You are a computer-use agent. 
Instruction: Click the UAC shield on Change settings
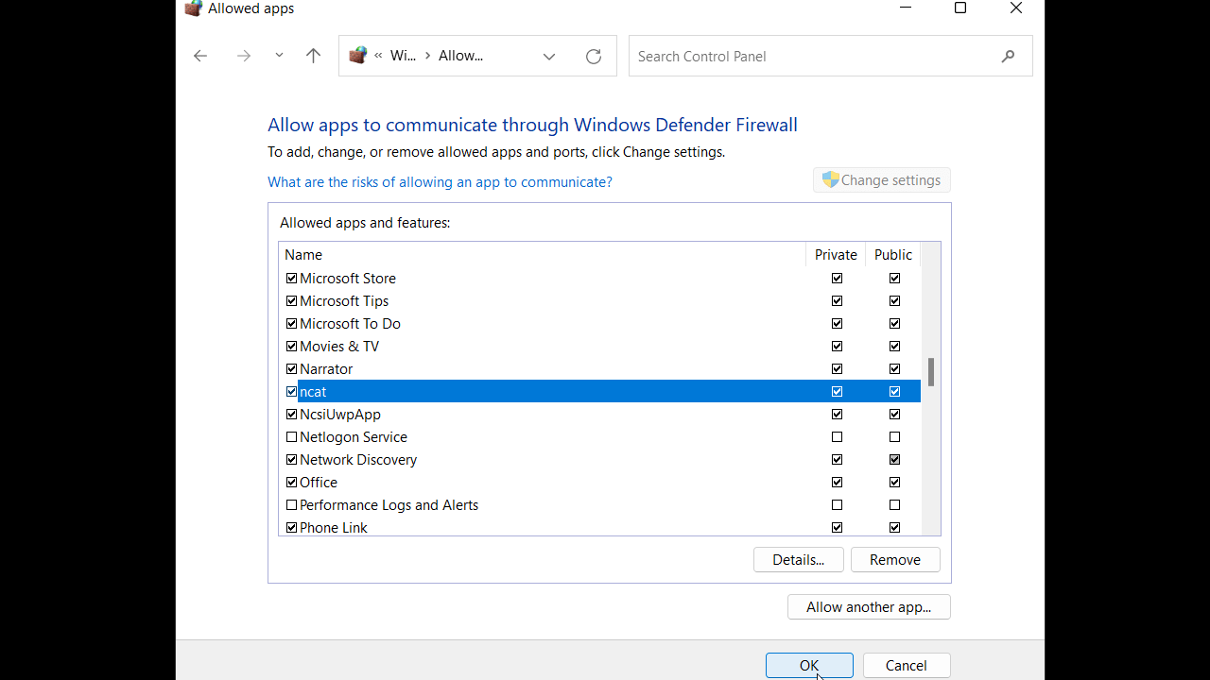pos(830,179)
